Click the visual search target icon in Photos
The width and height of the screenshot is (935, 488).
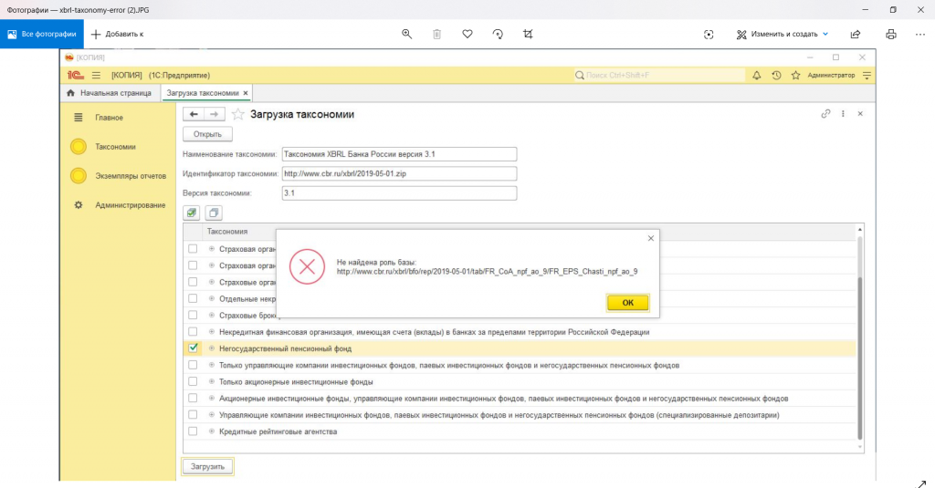[709, 34]
